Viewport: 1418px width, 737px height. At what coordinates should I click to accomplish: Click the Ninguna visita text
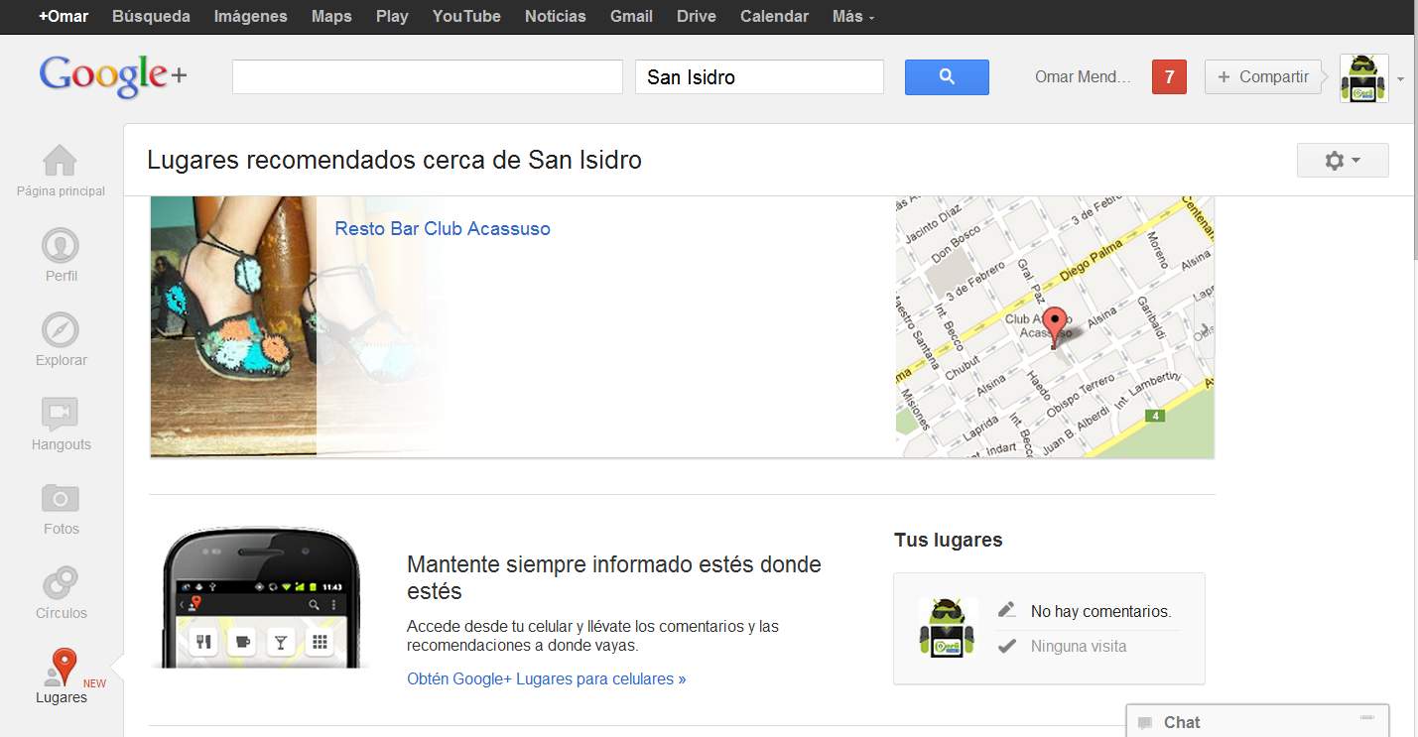coord(1079,647)
